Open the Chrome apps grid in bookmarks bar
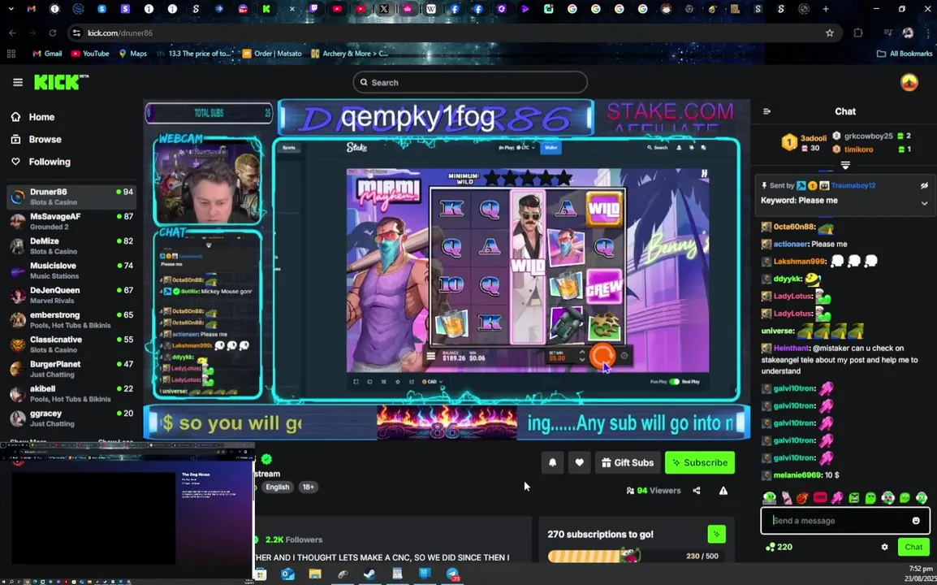This screenshot has height=585, width=937. coord(11,54)
